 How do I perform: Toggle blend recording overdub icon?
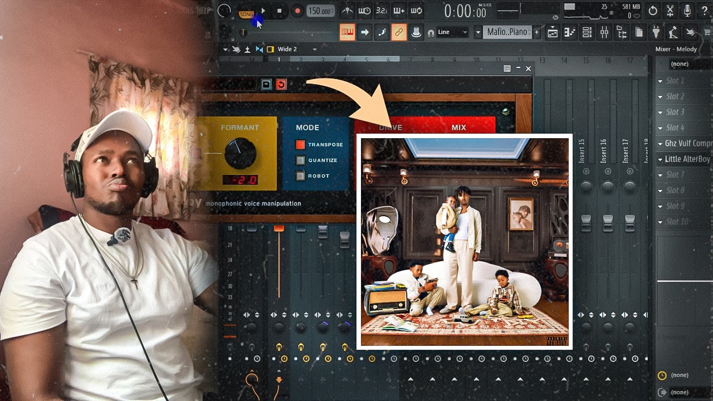tap(399, 11)
